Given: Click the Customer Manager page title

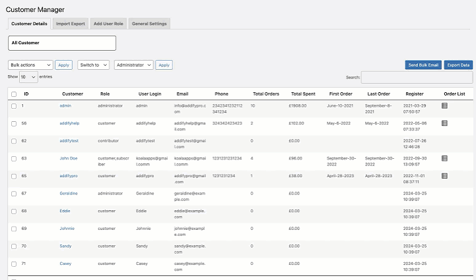Looking at the screenshot, I should click(x=35, y=10).
